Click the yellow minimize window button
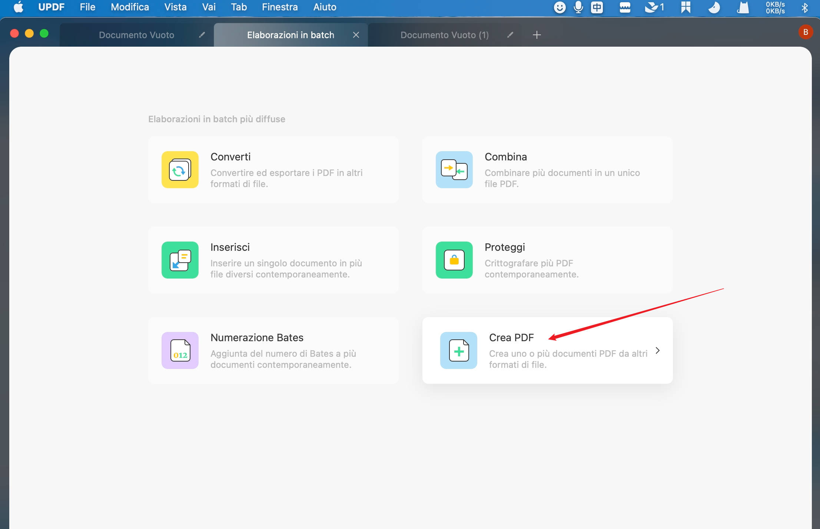820x529 pixels. (x=29, y=33)
